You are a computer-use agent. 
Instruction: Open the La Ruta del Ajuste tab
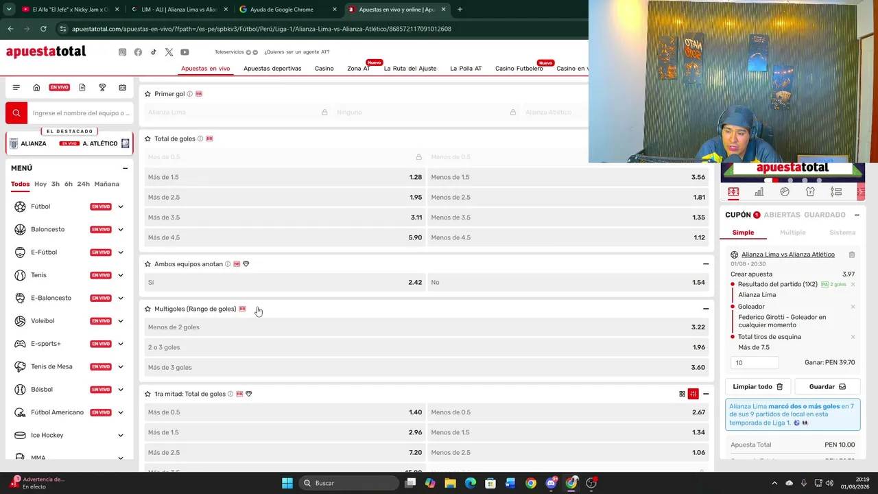[410, 69]
